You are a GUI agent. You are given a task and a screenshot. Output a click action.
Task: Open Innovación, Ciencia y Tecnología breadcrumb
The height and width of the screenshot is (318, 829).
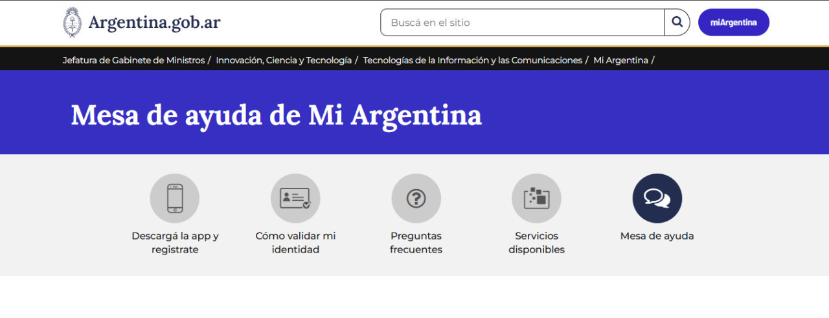tap(284, 60)
